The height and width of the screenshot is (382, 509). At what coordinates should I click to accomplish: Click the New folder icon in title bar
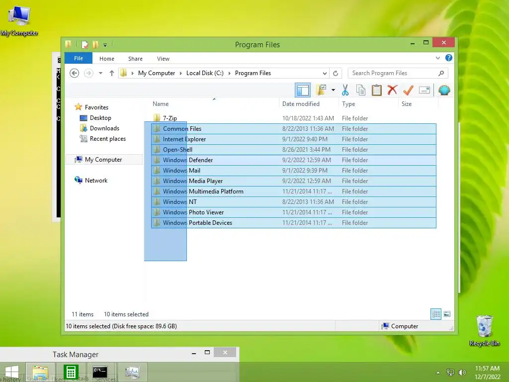pos(95,44)
